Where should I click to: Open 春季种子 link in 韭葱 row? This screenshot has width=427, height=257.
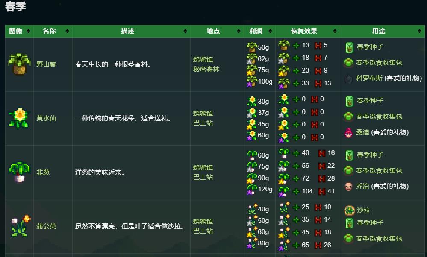pos(370,155)
